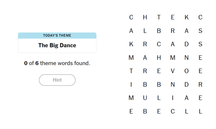Select the letter V in the grid
216x129 pixels.
point(173,71)
